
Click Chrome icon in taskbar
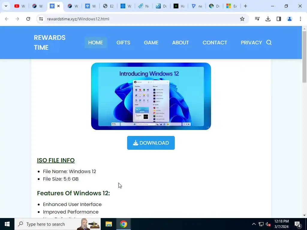pyautogui.click(x=123, y=224)
